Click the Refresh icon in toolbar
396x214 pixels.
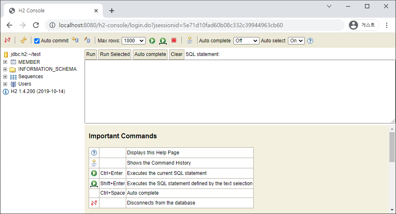[23, 40]
